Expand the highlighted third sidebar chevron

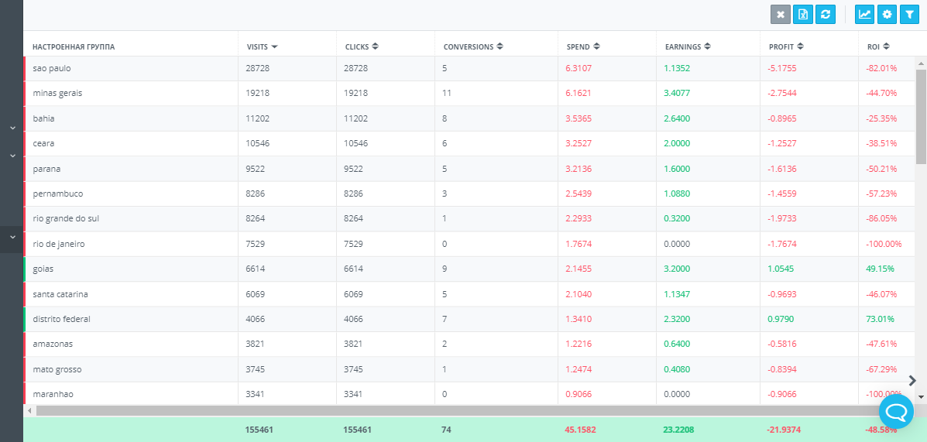12,237
